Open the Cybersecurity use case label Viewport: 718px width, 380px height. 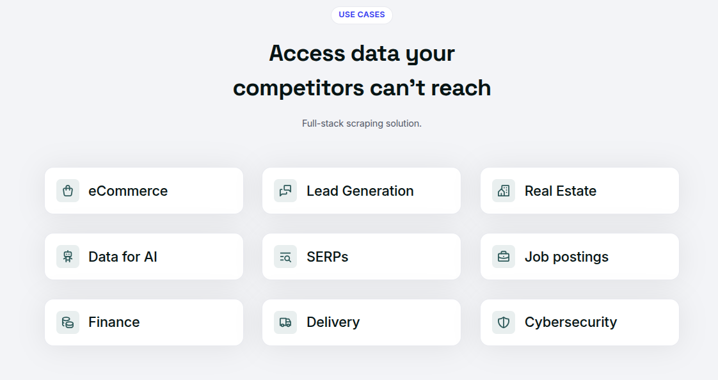coord(571,322)
